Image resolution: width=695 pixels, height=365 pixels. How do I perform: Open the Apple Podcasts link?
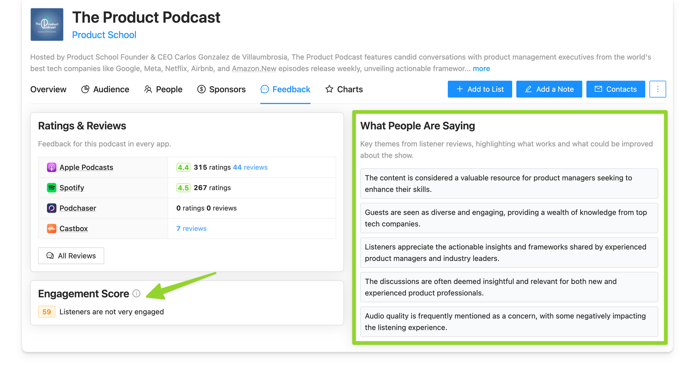(86, 167)
